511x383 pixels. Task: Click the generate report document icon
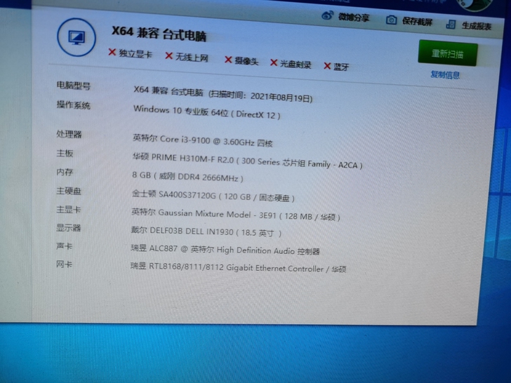[451, 24]
